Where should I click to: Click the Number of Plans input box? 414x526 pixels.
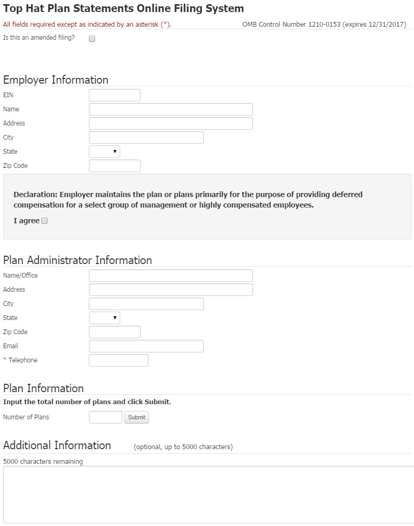[105, 417]
